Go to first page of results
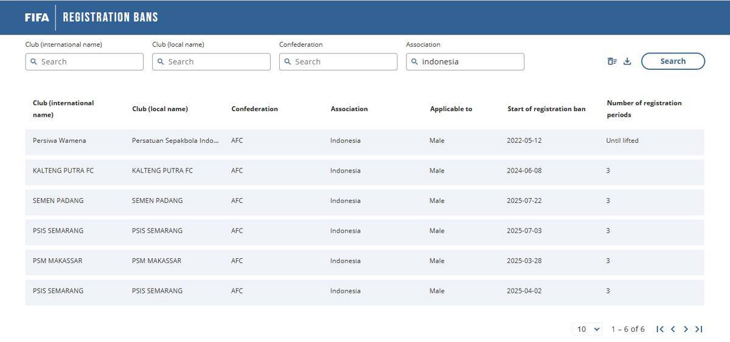 (x=660, y=329)
